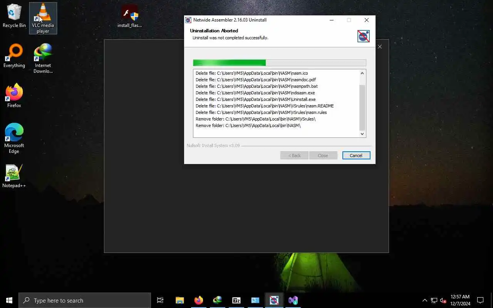Click the taskbar search box

click(85, 300)
